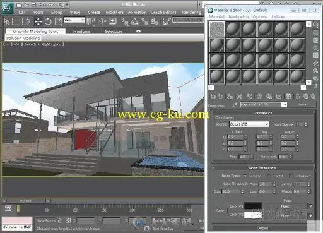Toggle the Color #2 map enable checkbox

click(x=311, y=215)
